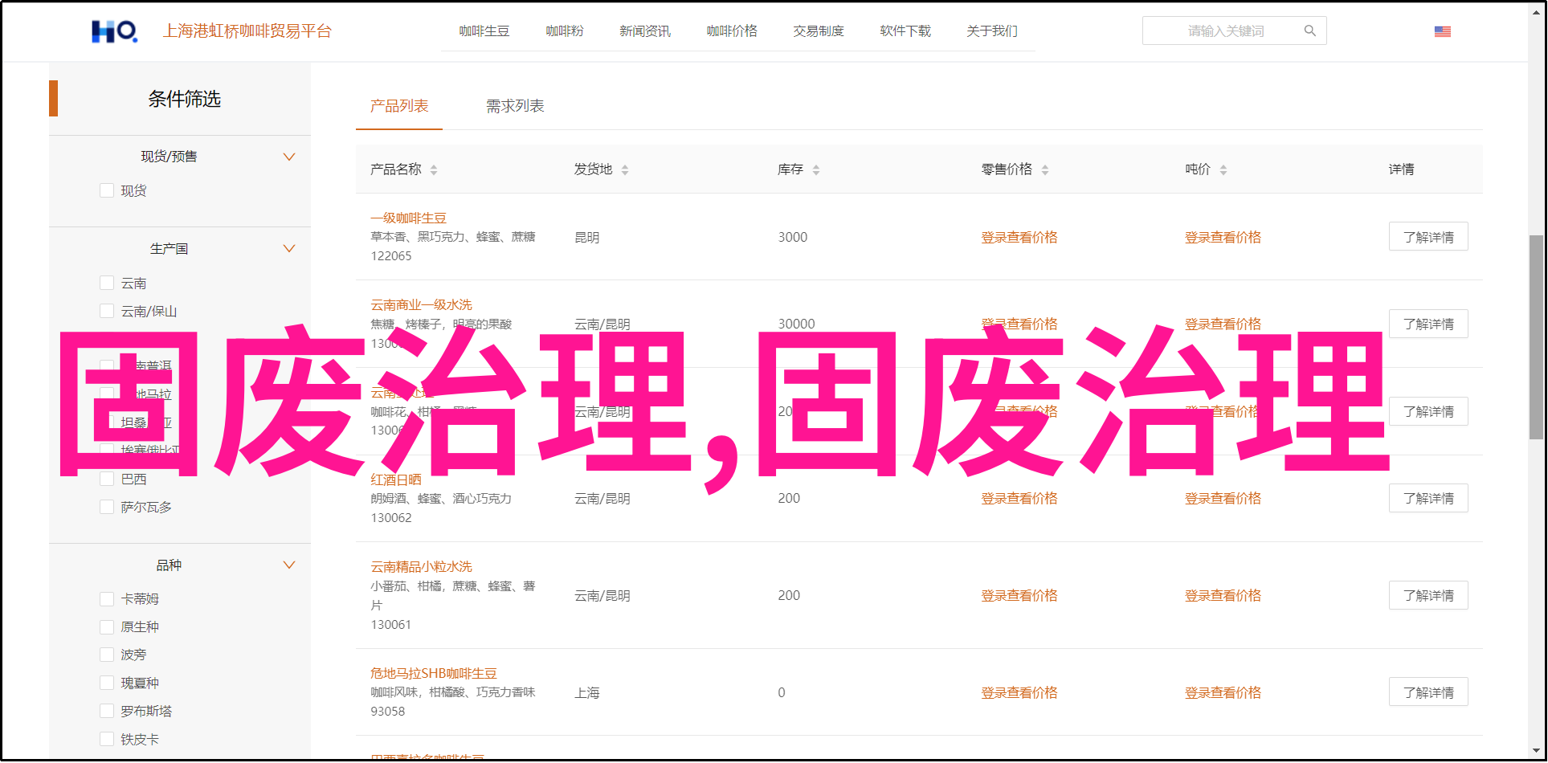This screenshot has height=763, width=1548.
Task: Check the 萨尔瓦多 checkbox
Action: (x=107, y=507)
